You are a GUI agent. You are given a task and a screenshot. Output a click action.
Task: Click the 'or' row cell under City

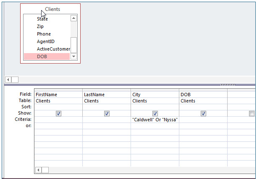155,126
